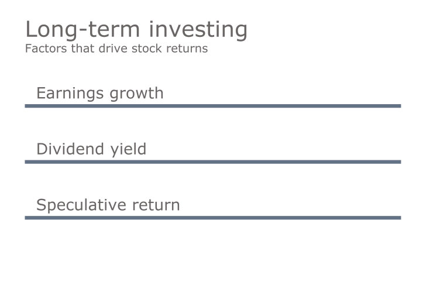Image resolution: width=433 pixels, height=282 pixels.
Task: Click the 'Long-term investing' slide title
Action: coord(136,29)
